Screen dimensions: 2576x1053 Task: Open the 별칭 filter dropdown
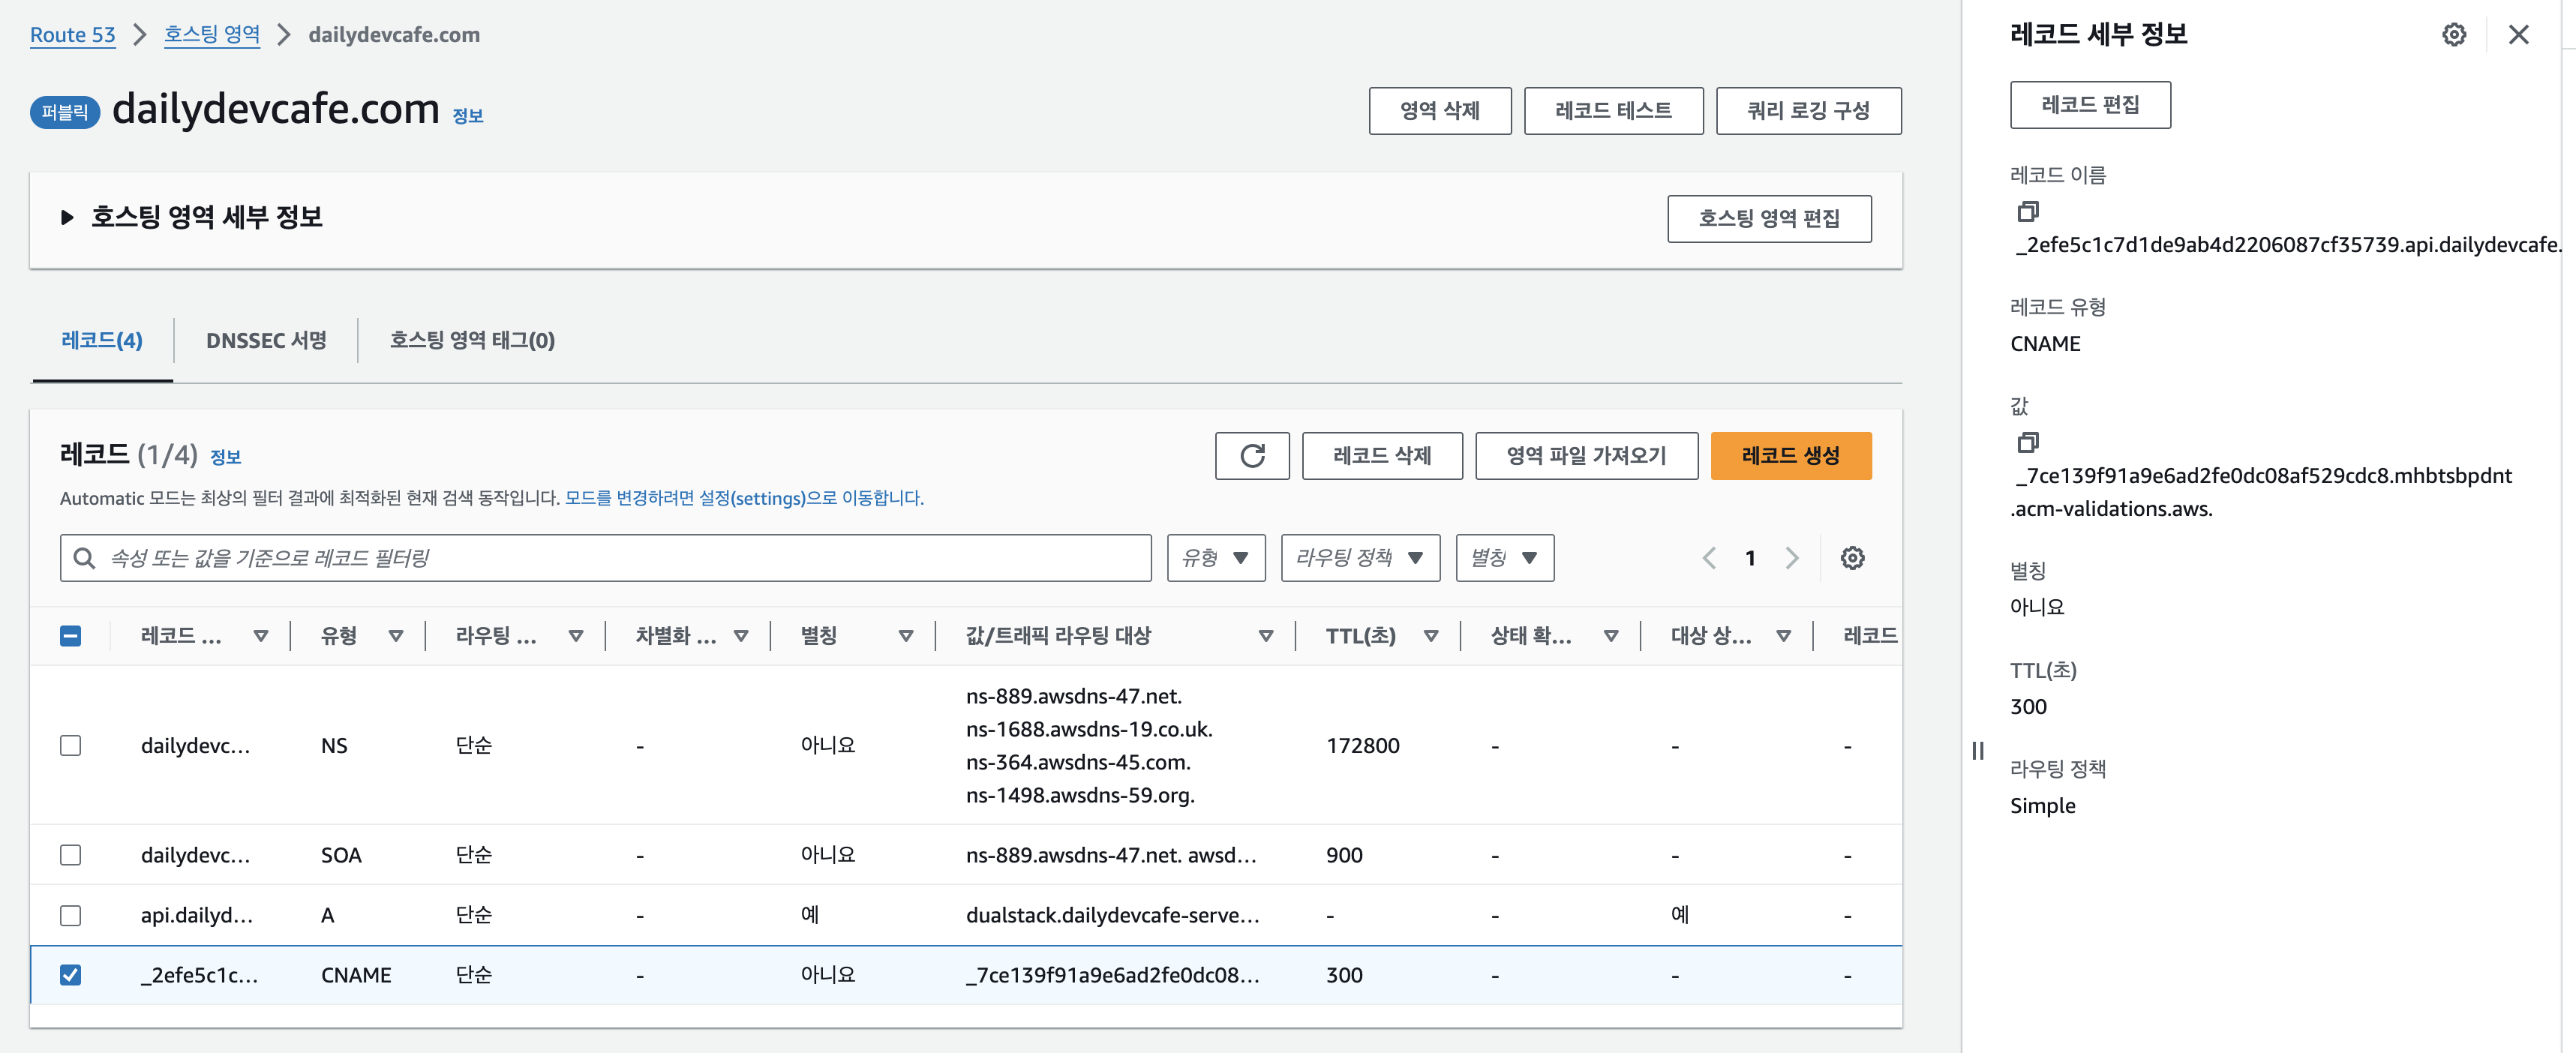(1505, 558)
